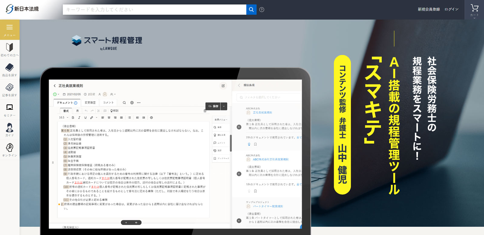Switch to the ドキュメント tab
This screenshot has width=484, height=235.
[67, 103]
